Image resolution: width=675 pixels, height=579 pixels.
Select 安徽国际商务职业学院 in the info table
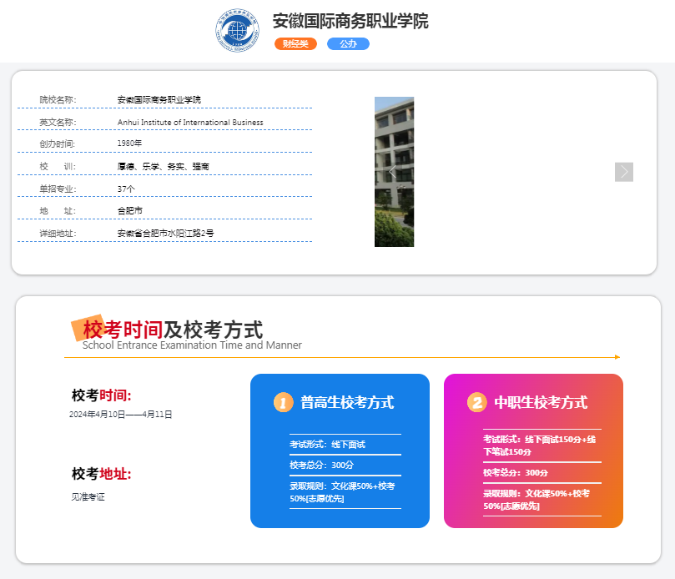point(159,100)
